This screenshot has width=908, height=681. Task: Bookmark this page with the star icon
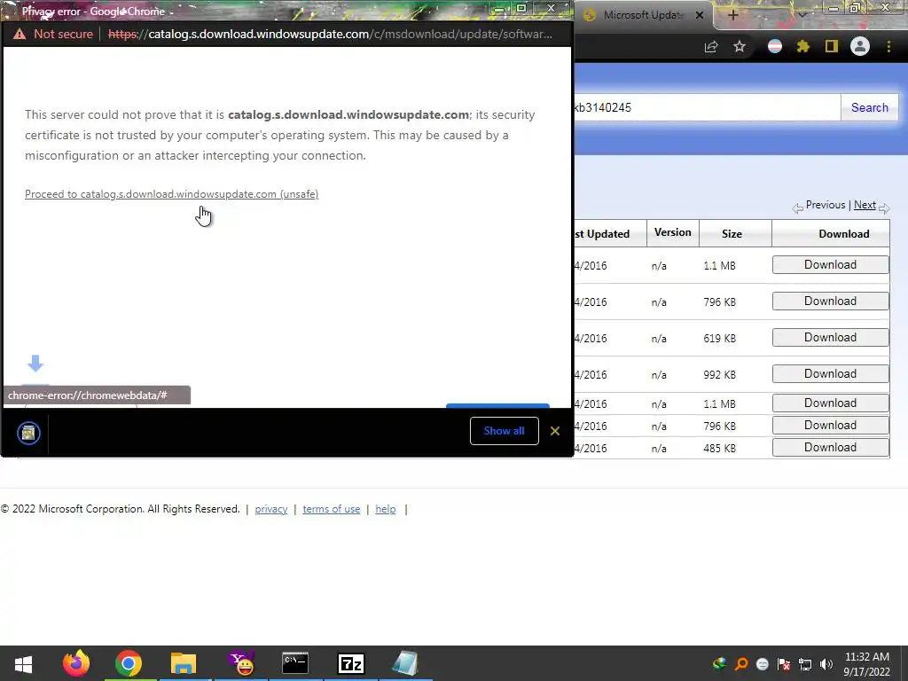740,47
